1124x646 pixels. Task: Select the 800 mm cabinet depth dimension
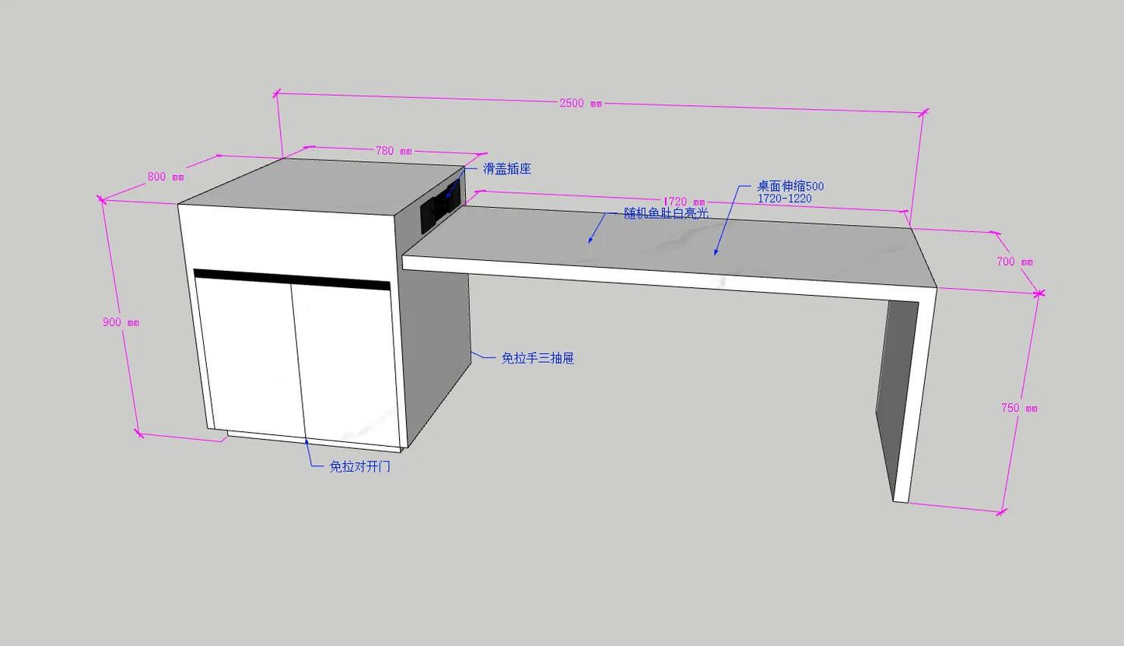[x=166, y=177]
